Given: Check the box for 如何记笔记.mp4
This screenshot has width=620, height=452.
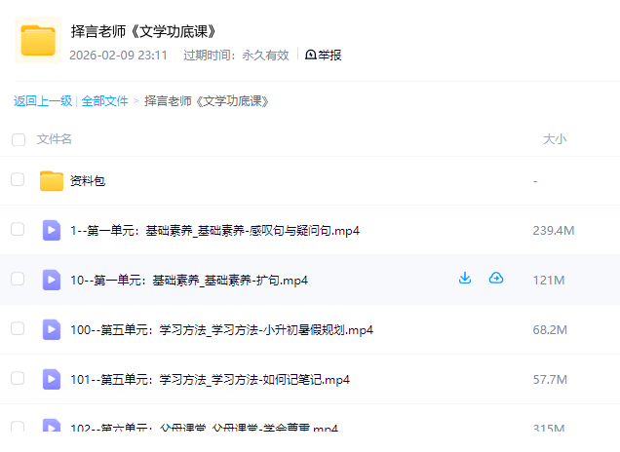Looking at the screenshot, I should point(18,379).
